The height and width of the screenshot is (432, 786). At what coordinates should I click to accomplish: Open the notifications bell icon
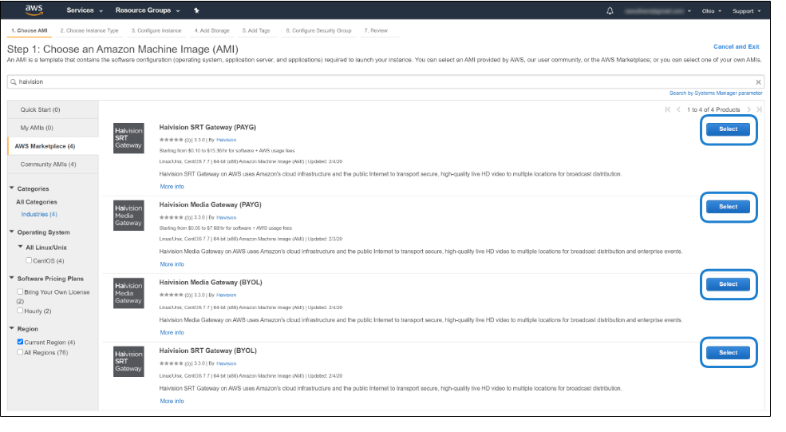coord(610,11)
